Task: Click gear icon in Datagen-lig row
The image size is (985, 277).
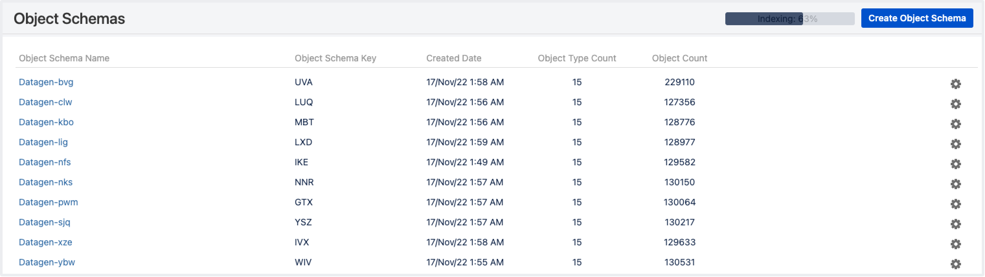Action: click(955, 144)
